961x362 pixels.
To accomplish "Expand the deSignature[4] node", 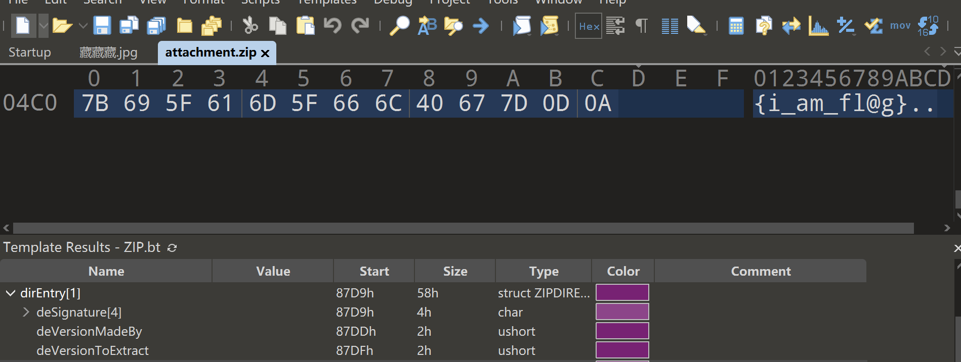I will [26, 313].
